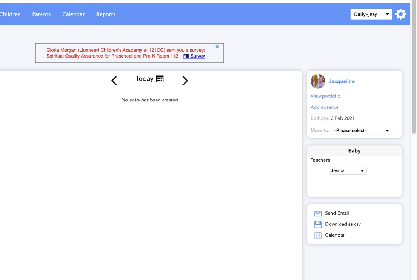Go to next day arrow
417x280 pixels.
click(185, 81)
